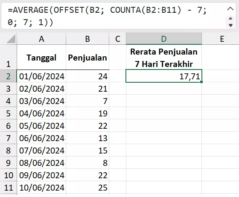This screenshot has height=197, width=239.
Task: Select date cell 04/06/2024
Action: click(41, 113)
